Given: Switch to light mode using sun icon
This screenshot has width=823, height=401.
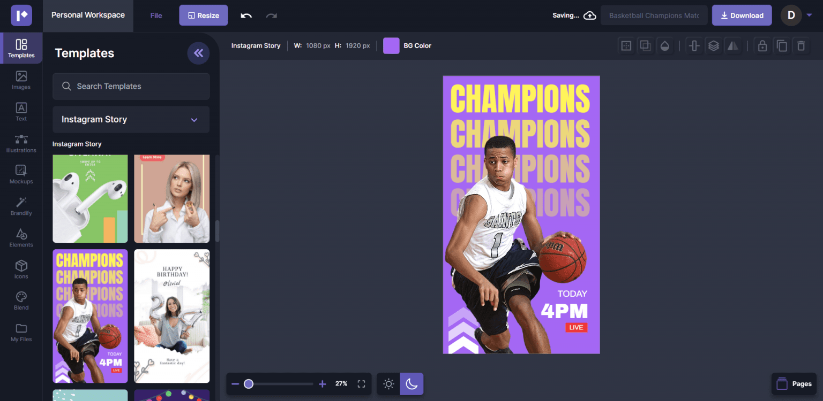Looking at the screenshot, I should pyautogui.click(x=388, y=383).
